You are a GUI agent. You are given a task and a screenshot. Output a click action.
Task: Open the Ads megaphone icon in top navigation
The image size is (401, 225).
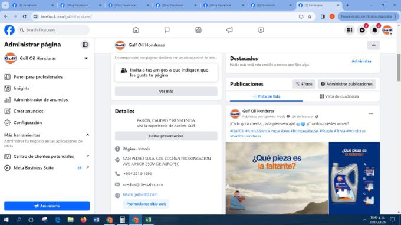[229, 30]
